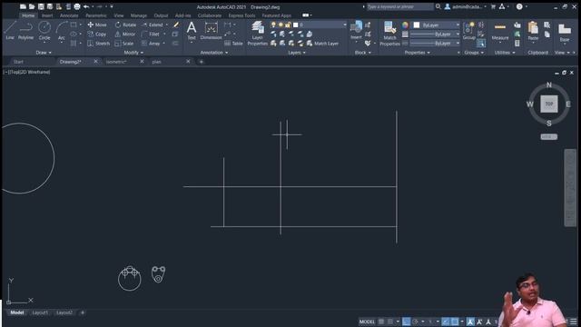Select the Polyline tool
Image resolution: width=581 pixels, height=327 pixels.
tap(25, 30)
